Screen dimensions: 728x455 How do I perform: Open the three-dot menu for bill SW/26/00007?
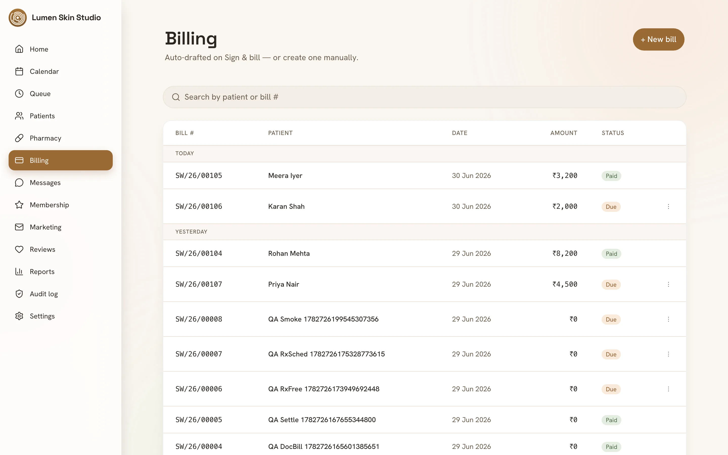click(668, 354)
